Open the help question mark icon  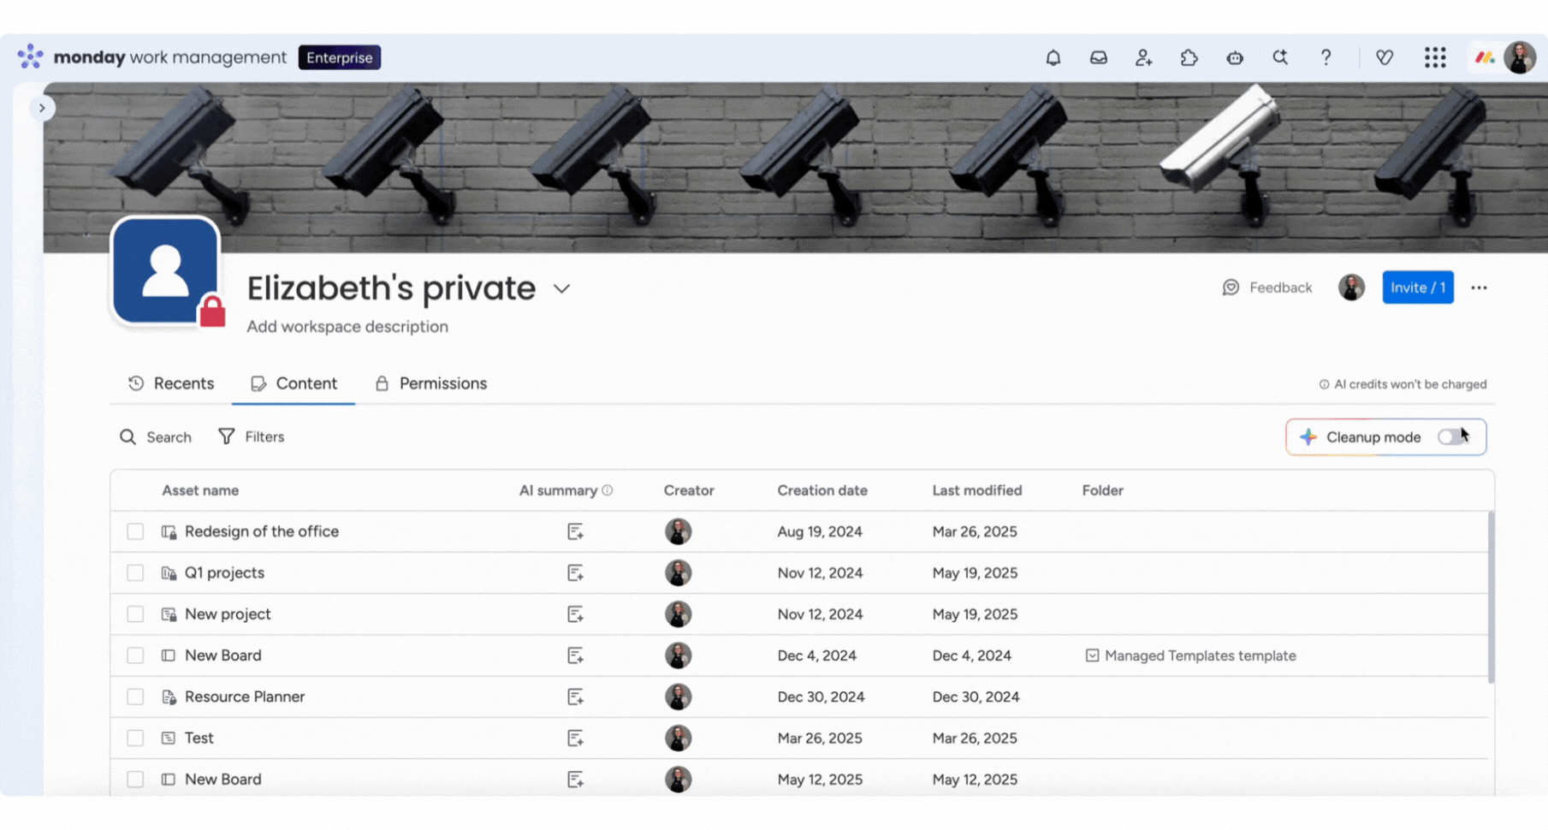pos(1326,57)
